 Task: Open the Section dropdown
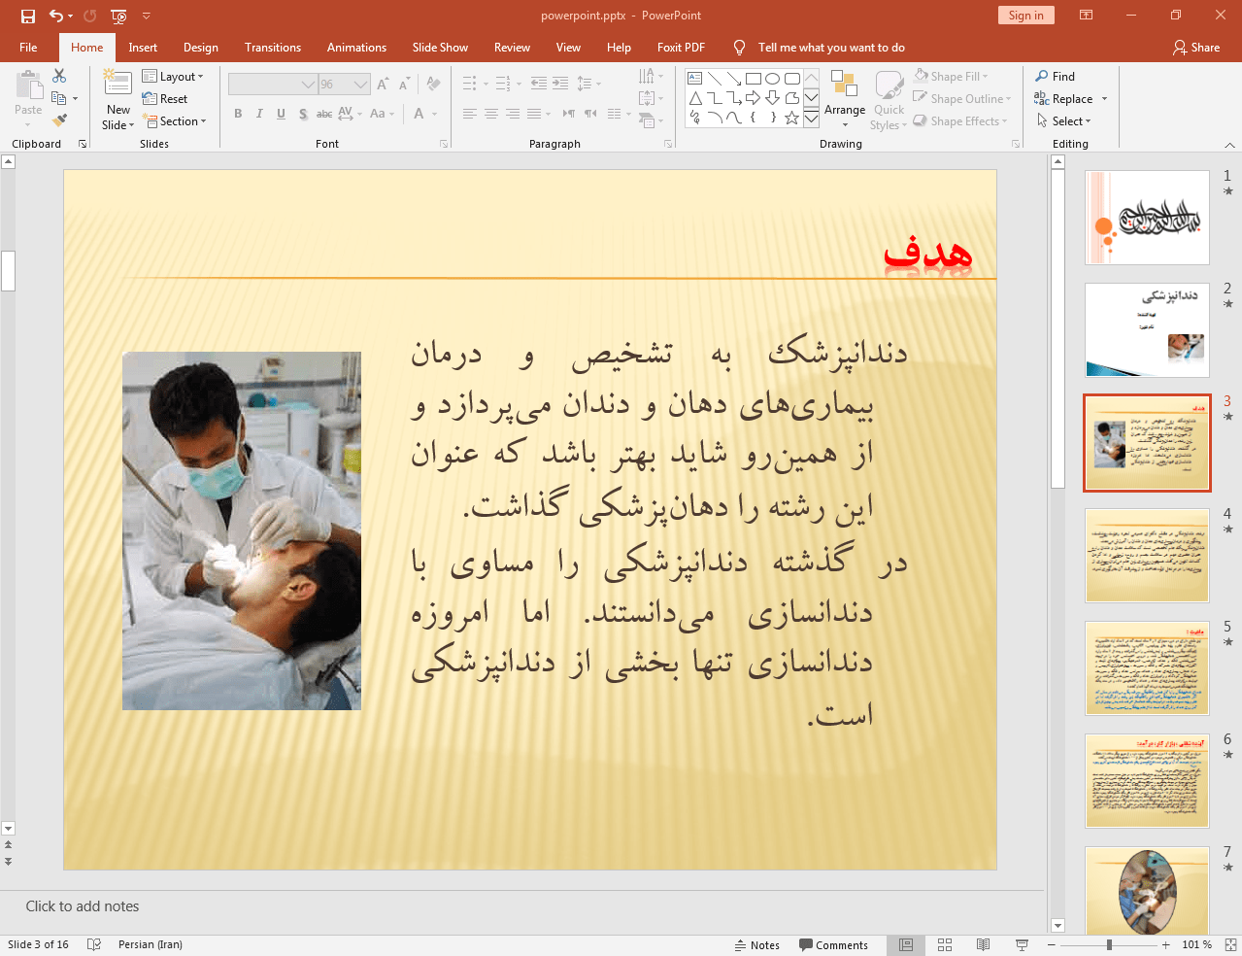175,120
